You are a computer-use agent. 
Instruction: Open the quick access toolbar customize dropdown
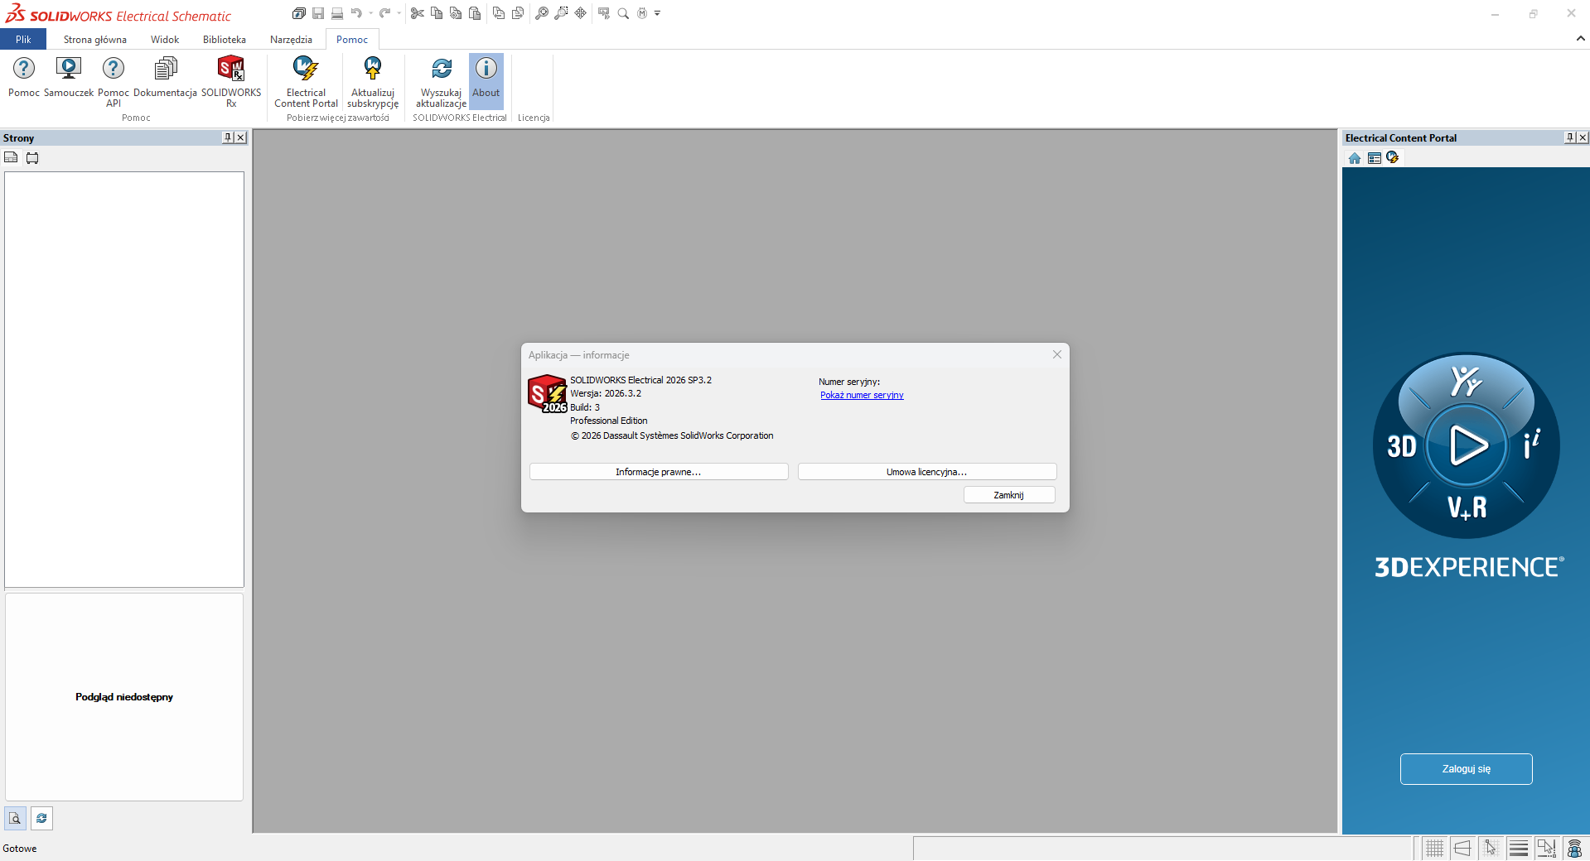coord(657,13)
